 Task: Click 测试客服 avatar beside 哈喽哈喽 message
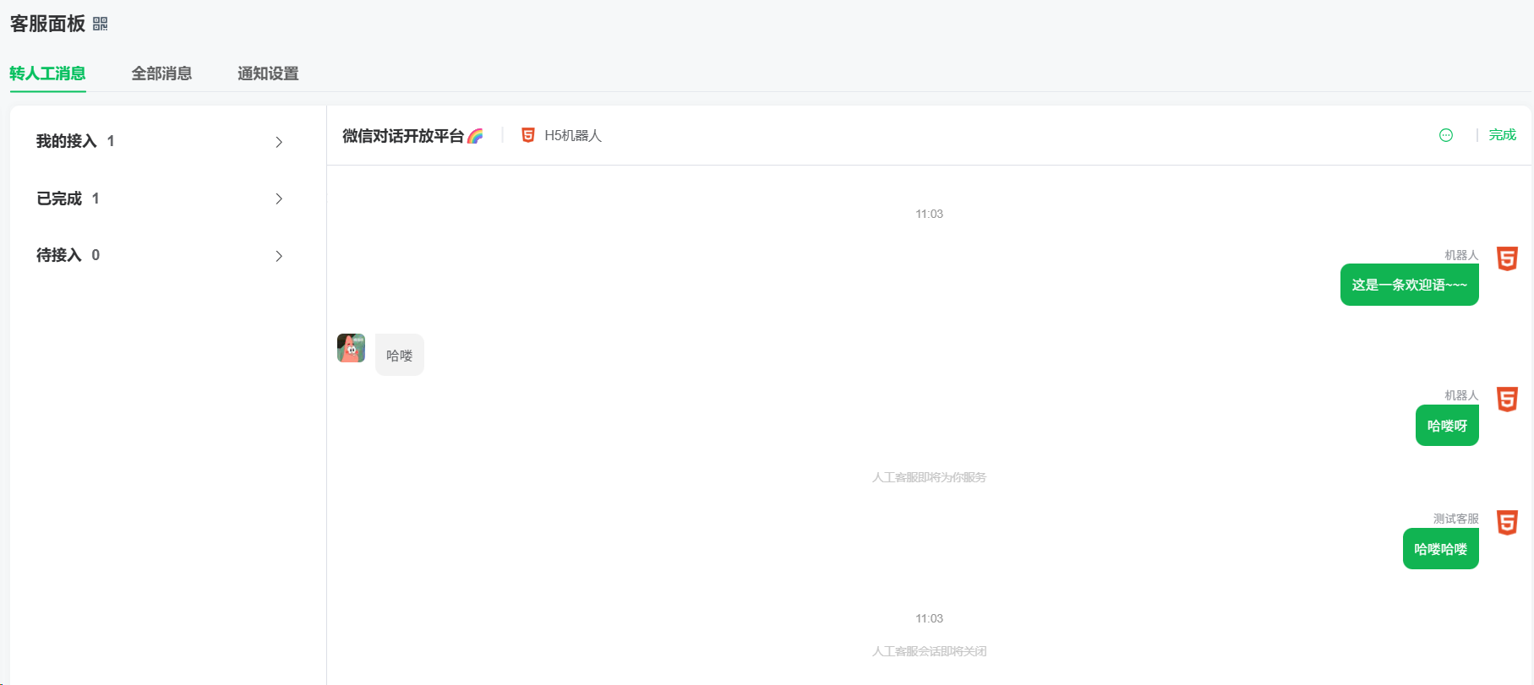1507,522
